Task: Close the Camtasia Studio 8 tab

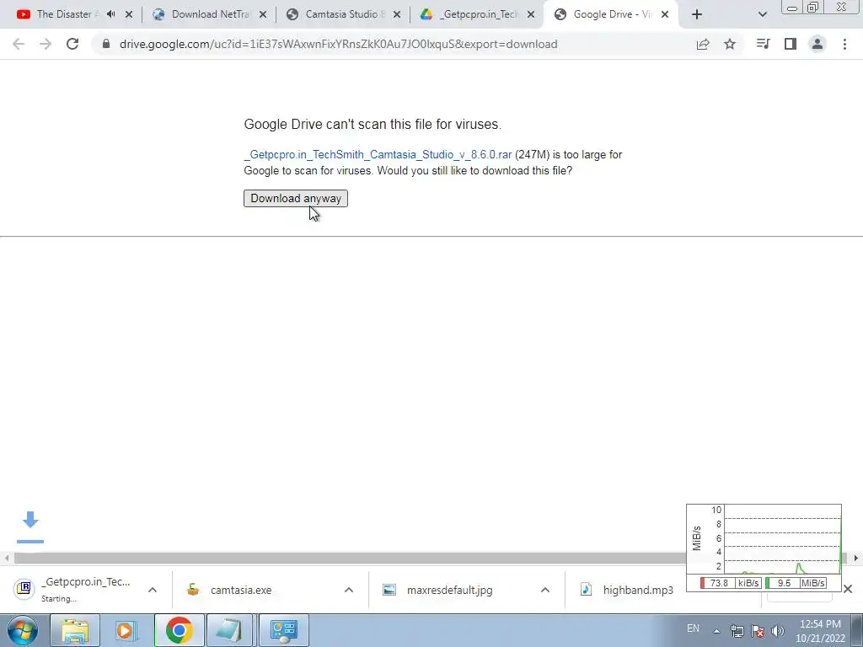Action: click(397, 15)
